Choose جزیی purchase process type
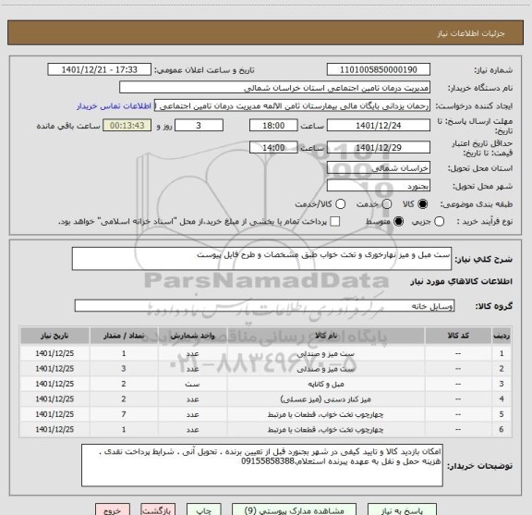Viewport: 532px width, 515px height. pyautogui.click(x=440, y=222)
